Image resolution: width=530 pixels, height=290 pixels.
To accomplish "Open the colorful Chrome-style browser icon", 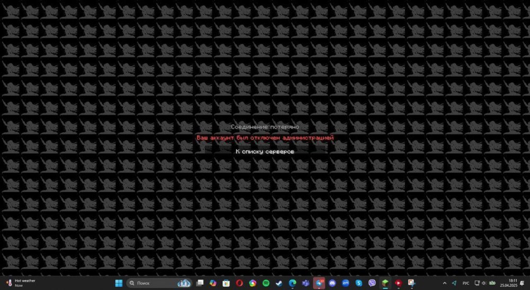I will point(252,283).
